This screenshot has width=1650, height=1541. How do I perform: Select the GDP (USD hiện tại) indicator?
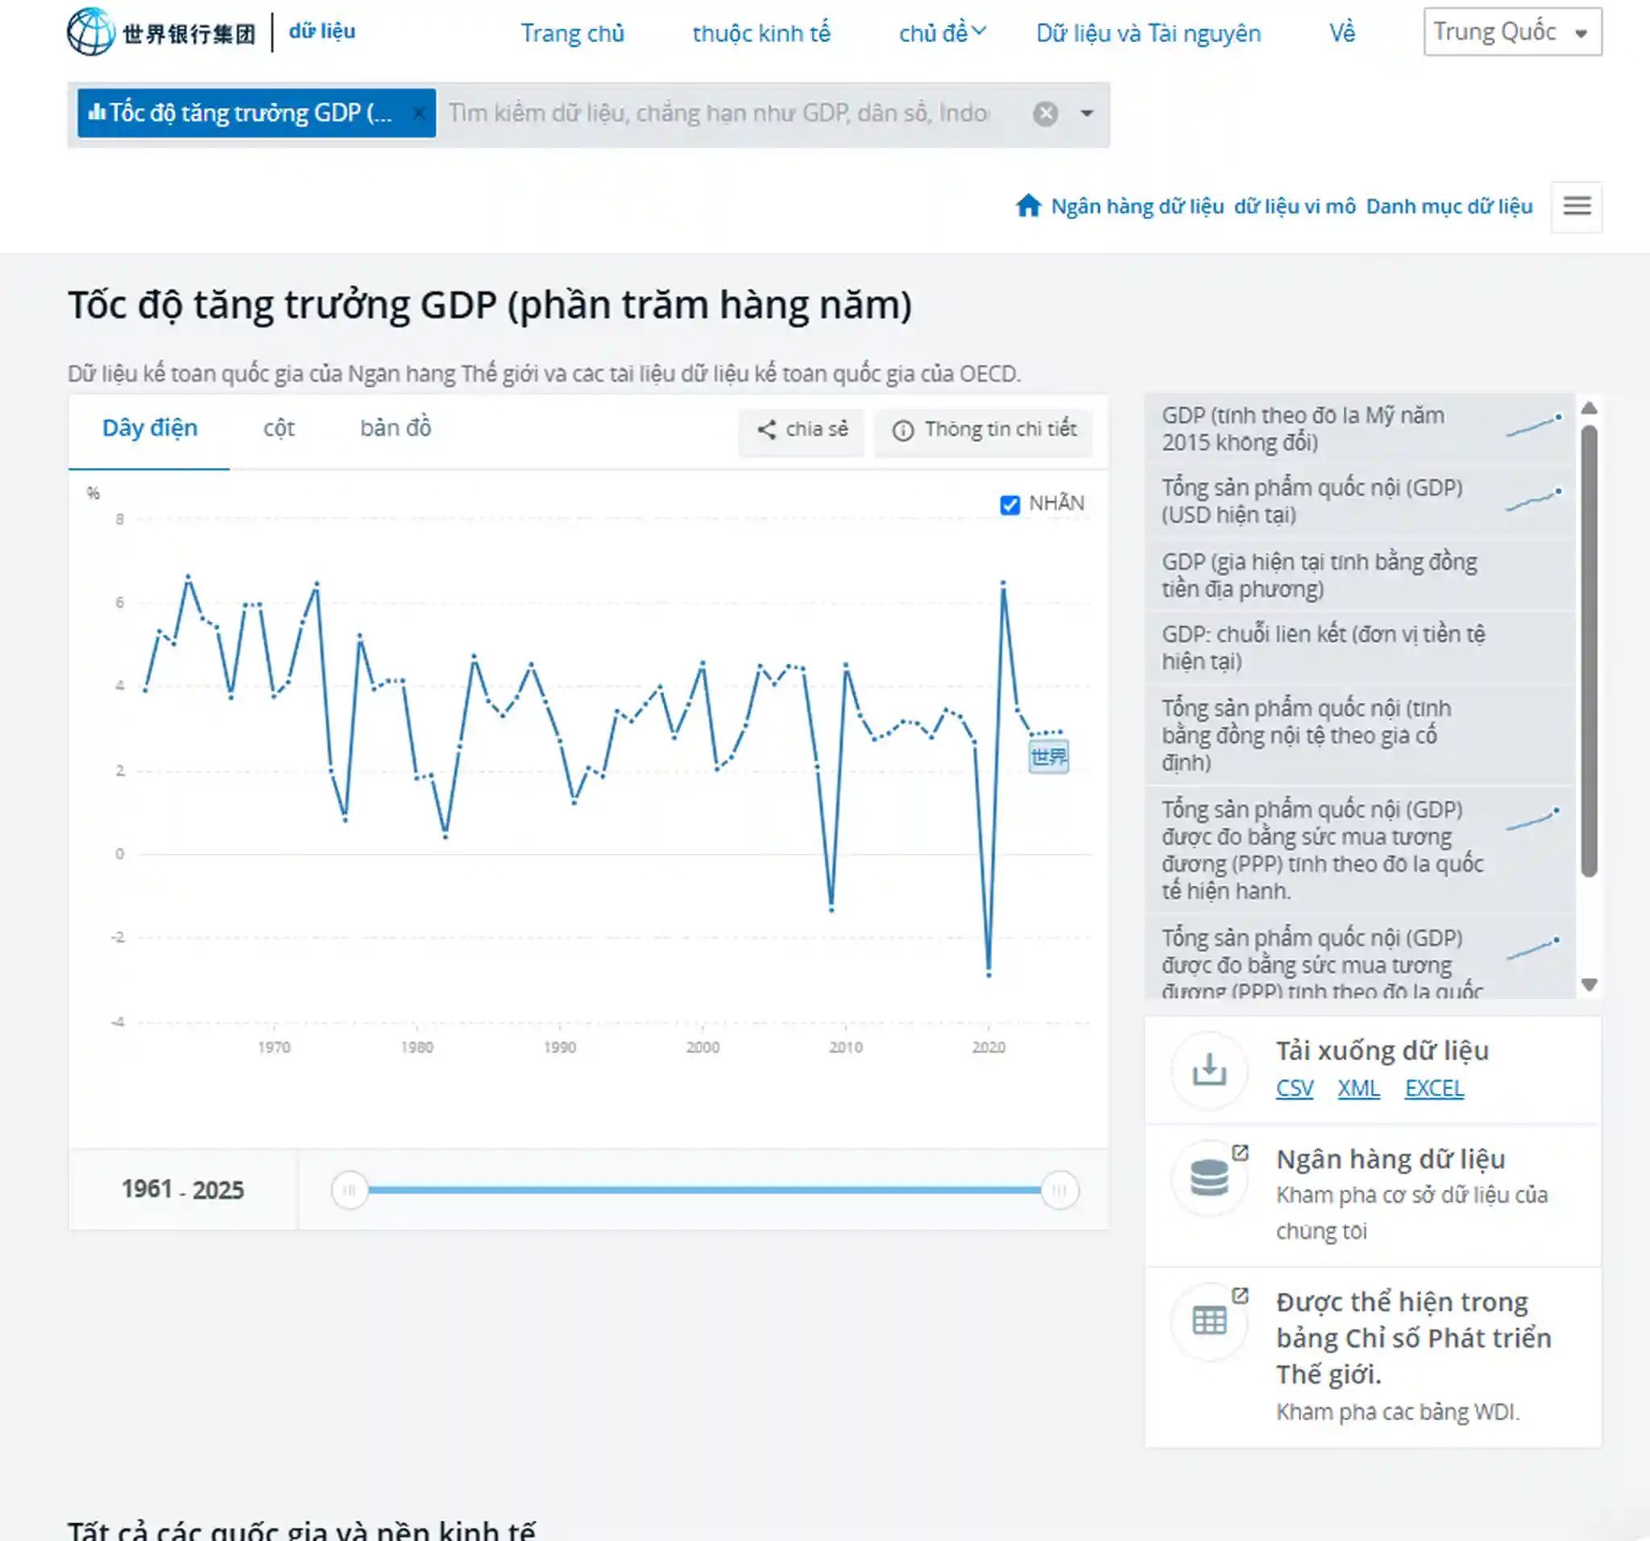(x=1360, y=501)
